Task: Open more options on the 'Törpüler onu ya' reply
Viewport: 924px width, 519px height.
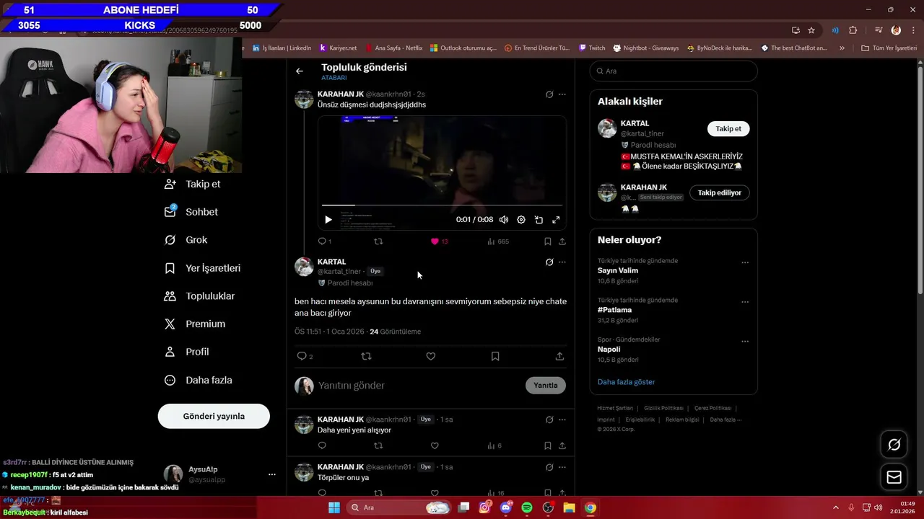Action: click(x=562, y=467)
